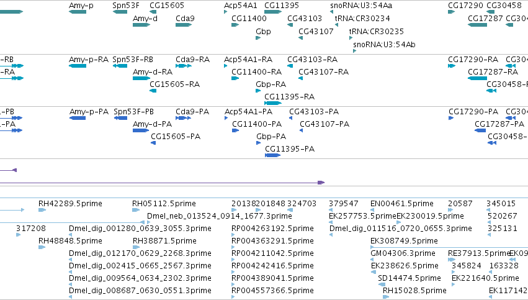Image resolution: width=528 pixels, height=300 pixels.
Task: Click the tRNA:CR30235 label
Action: click(376, 31)
